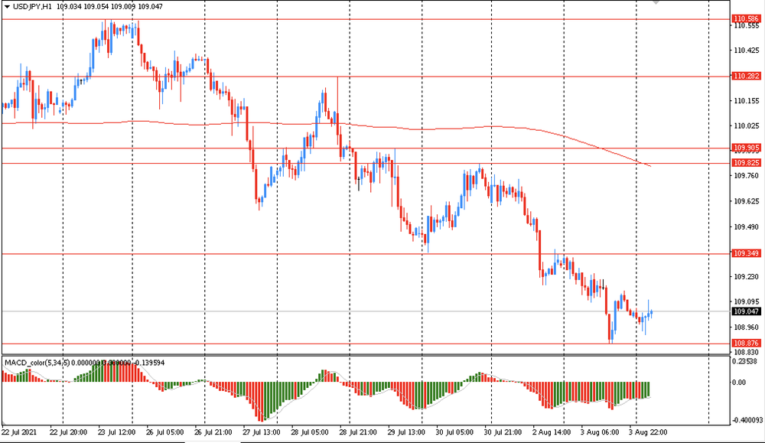Click the 26 Jul 05:00 time label
This screenshot has height=443, width=765.
pos(165,432)
